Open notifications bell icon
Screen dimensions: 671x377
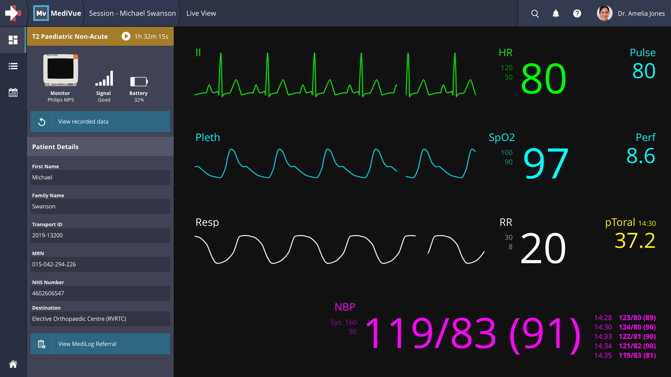pyautogui.click(x=556, y=14)
